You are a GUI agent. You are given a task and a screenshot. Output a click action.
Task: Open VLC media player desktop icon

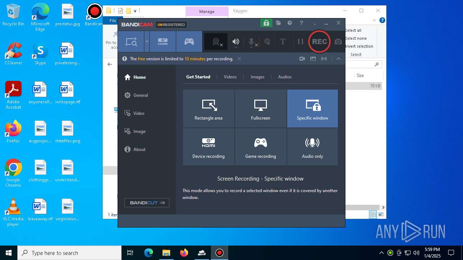[x=13, y=212]
